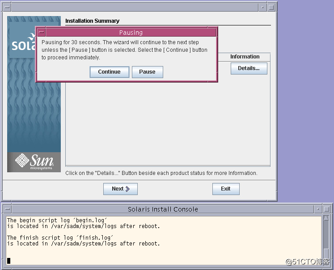Click the 'Click on the "Details..."' hint text

pyautogui.click(x=161, y=173)
